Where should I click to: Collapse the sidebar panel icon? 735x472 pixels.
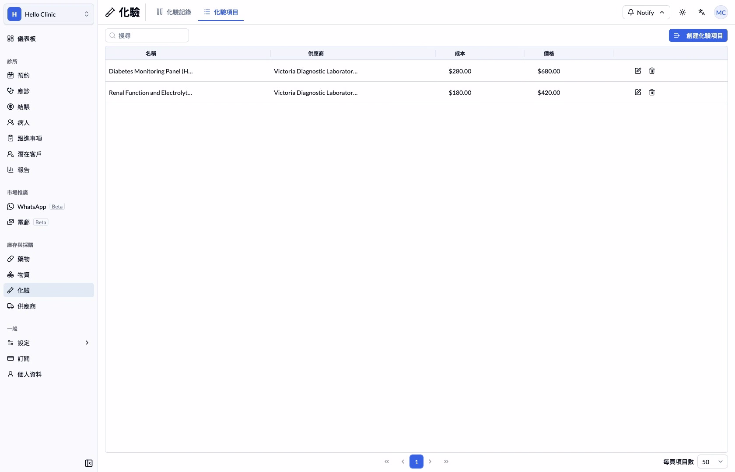(89, 463)
